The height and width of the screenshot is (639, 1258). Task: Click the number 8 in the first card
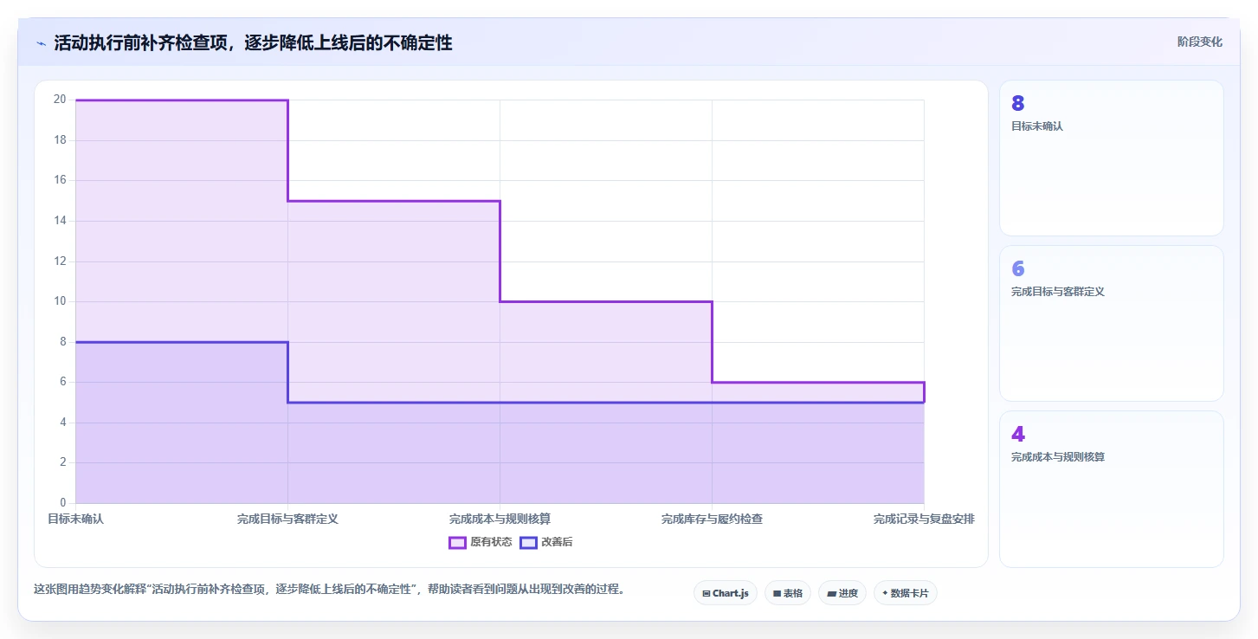[x=1018, y=103]
